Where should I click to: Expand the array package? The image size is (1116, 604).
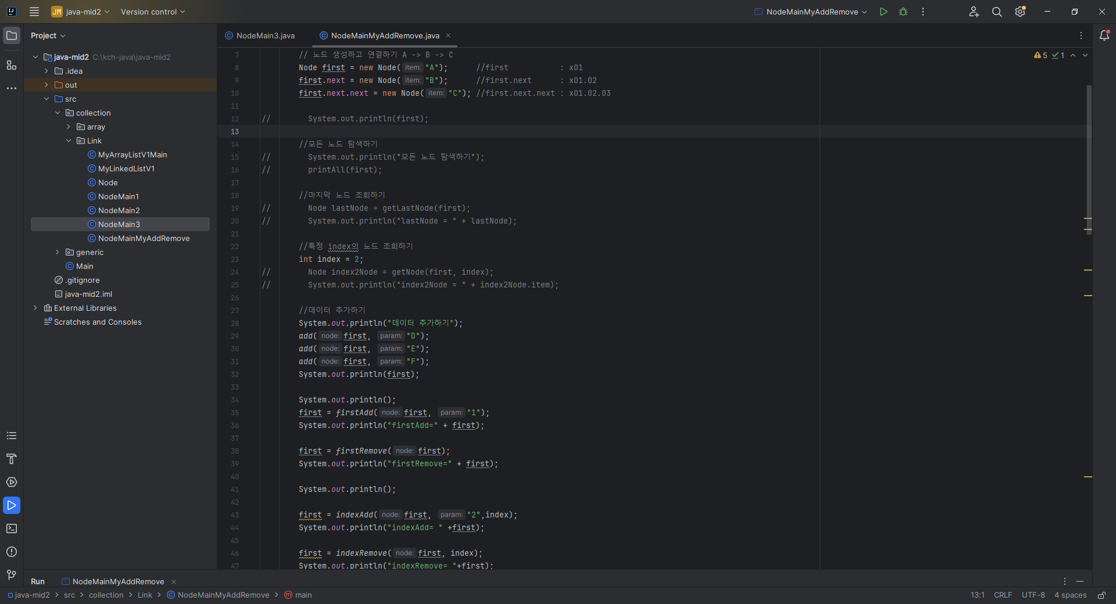tap(69, 127)
